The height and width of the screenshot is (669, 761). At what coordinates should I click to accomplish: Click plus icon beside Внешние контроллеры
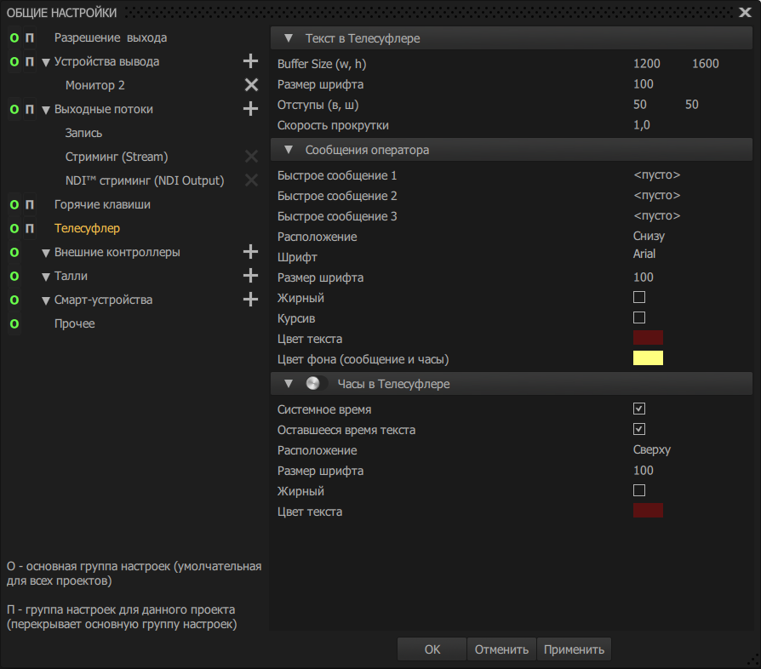pyautogui.click(x=250, y=252)
